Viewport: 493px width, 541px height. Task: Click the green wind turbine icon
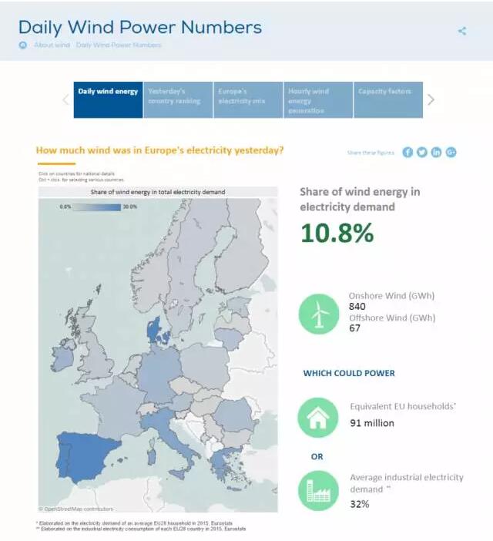317,314
